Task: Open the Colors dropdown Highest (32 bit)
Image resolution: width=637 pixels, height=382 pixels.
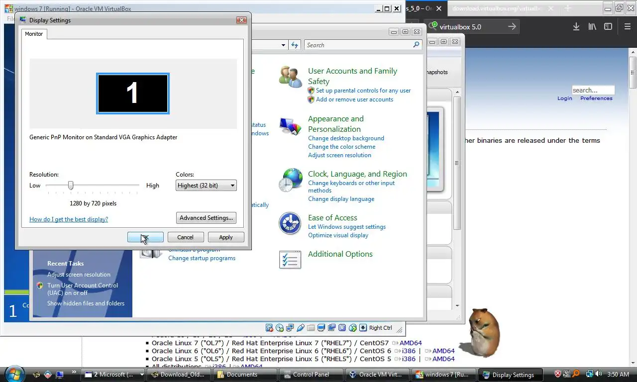Action: point(206,186)
